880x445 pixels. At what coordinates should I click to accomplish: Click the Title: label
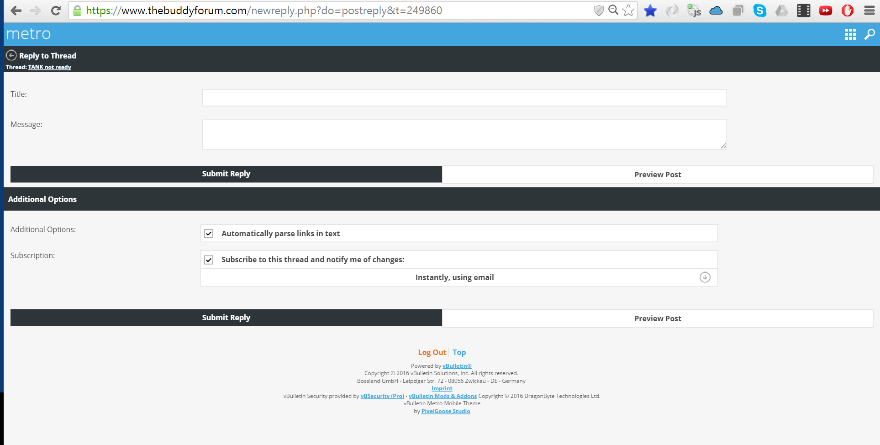(19, 94)
